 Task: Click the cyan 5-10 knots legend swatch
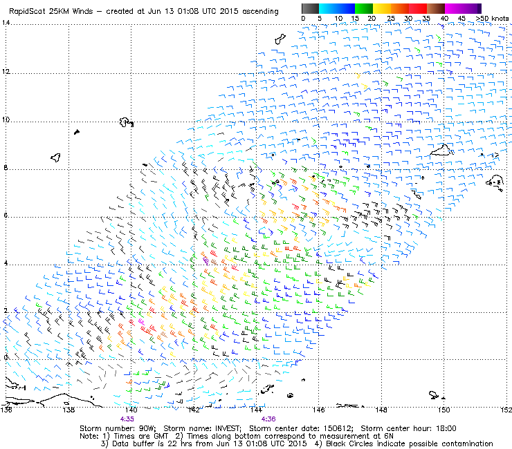(327, 8)
